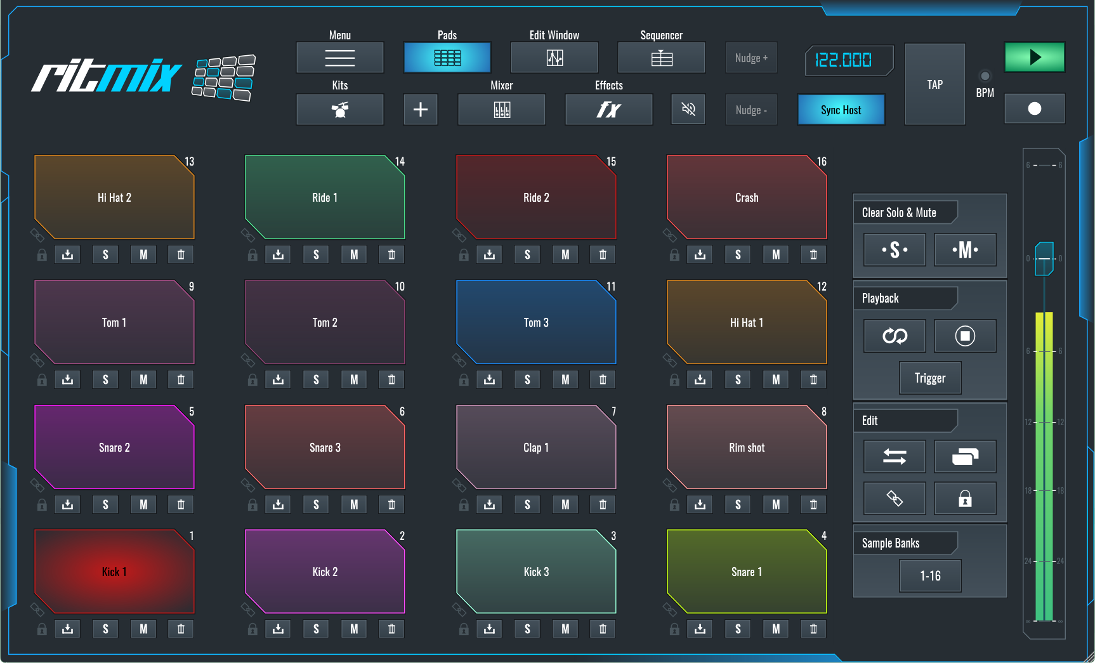Image resolution: width=1095 pixels, height=663 pixels.
Task: Open the hamburger Menu
Action: pos(339,57)
